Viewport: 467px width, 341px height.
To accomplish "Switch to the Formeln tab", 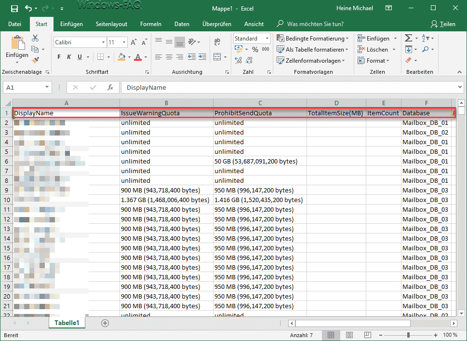I will (151, 24).
